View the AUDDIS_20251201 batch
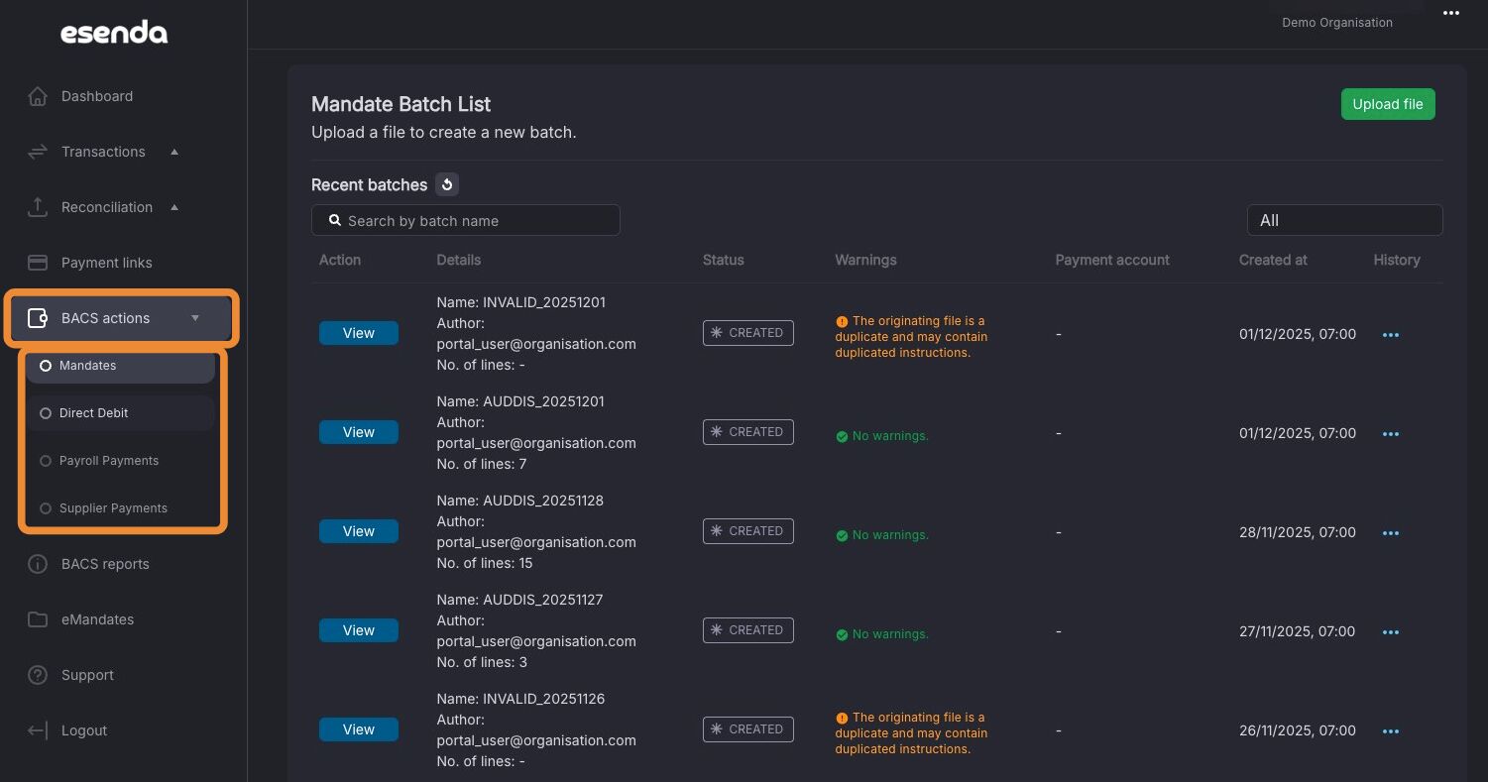Screen dimensions: 1488x782 359,432
